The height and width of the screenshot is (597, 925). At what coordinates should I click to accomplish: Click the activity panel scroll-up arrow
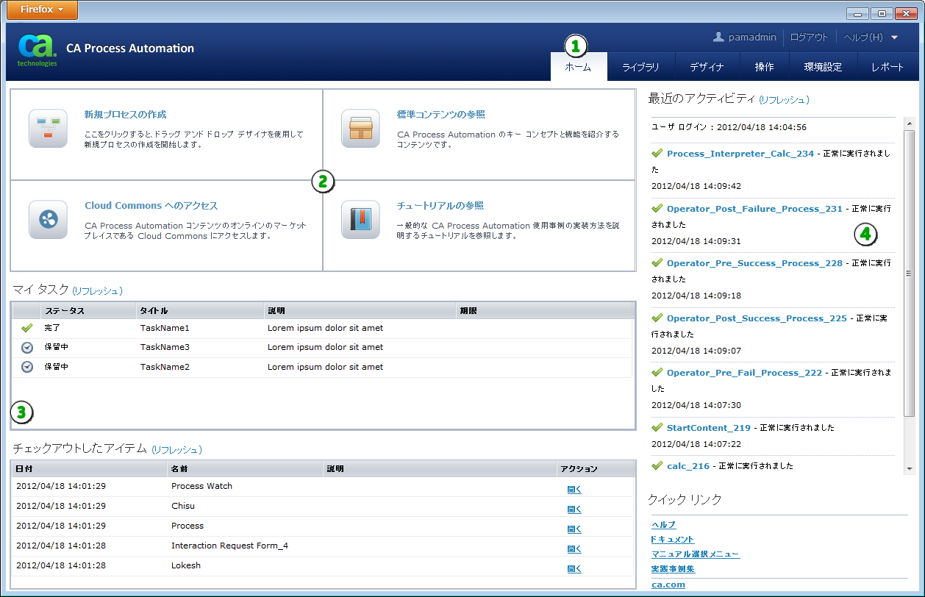(910, 123)
